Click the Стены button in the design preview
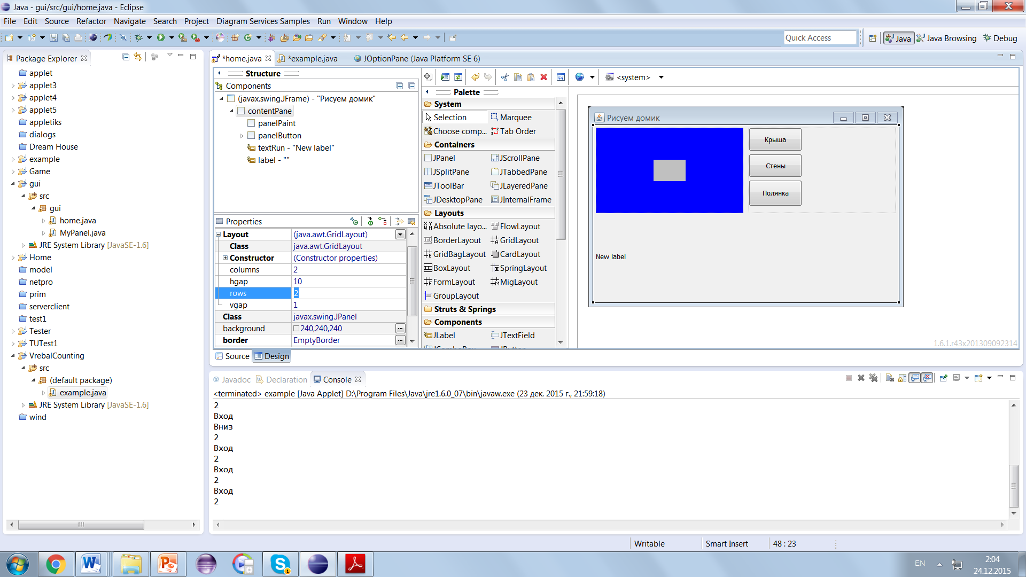This screenshot has width=1026, height=577. tap(775, 166)
